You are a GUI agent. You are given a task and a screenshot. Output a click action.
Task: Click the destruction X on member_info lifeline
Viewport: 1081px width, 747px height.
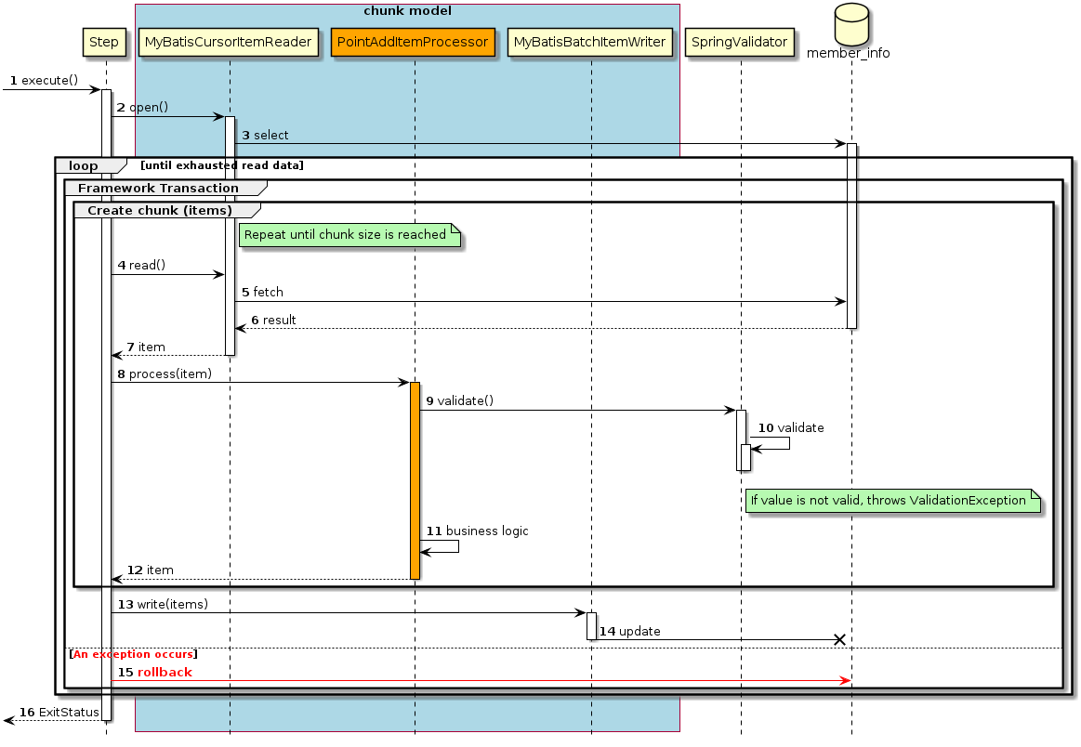pos(839,639)
